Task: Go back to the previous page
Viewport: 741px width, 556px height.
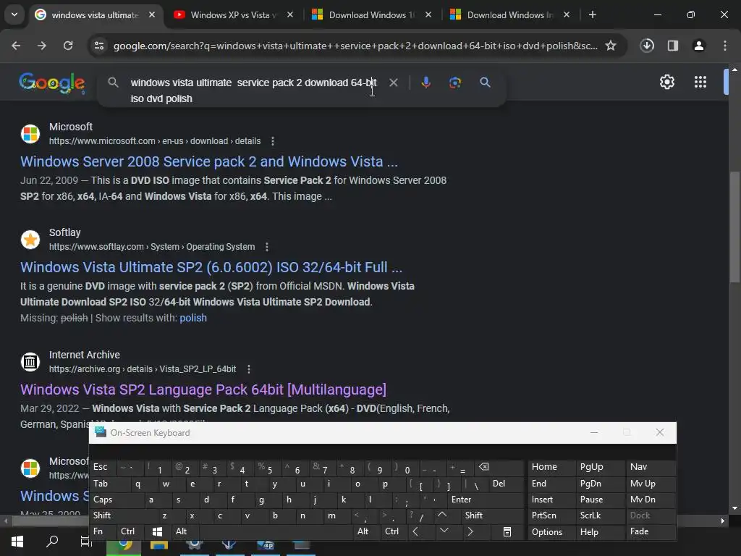Action: click(16, 46)
